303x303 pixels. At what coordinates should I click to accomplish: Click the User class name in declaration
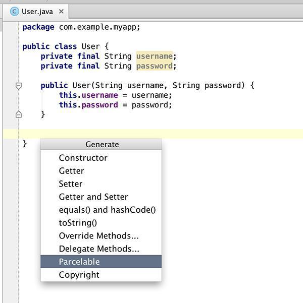click(91, 46)
